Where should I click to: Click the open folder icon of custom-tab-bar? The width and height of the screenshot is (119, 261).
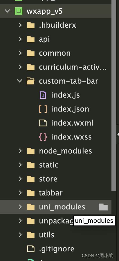coord(31,81)
